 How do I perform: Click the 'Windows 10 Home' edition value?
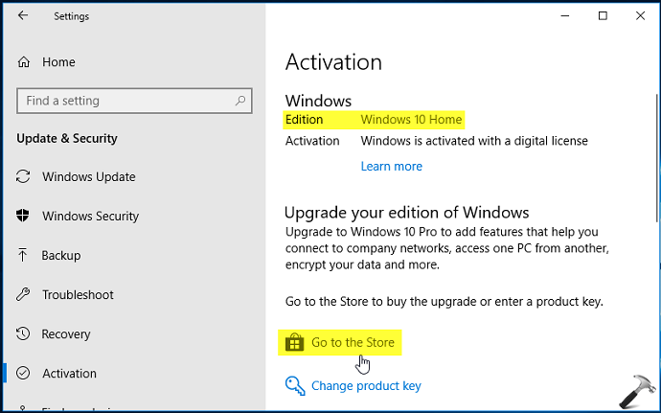pyautogui.click(x=411, y=120)
